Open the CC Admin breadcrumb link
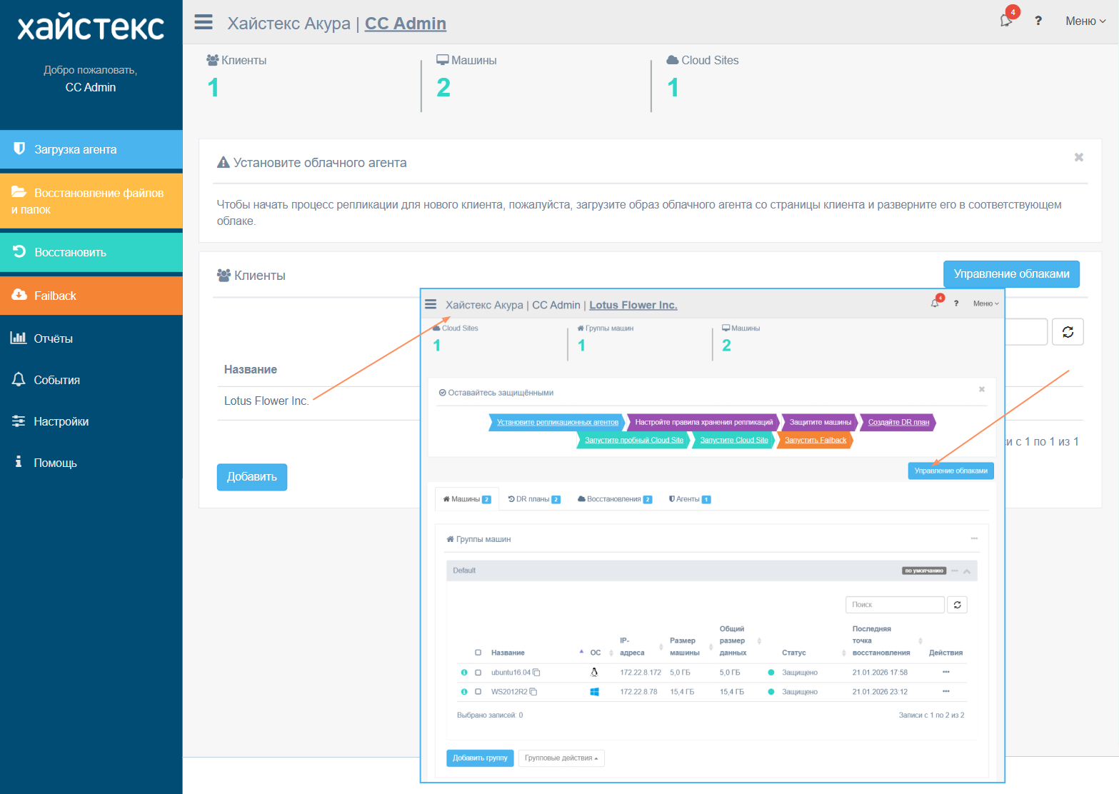 point(406,24)
